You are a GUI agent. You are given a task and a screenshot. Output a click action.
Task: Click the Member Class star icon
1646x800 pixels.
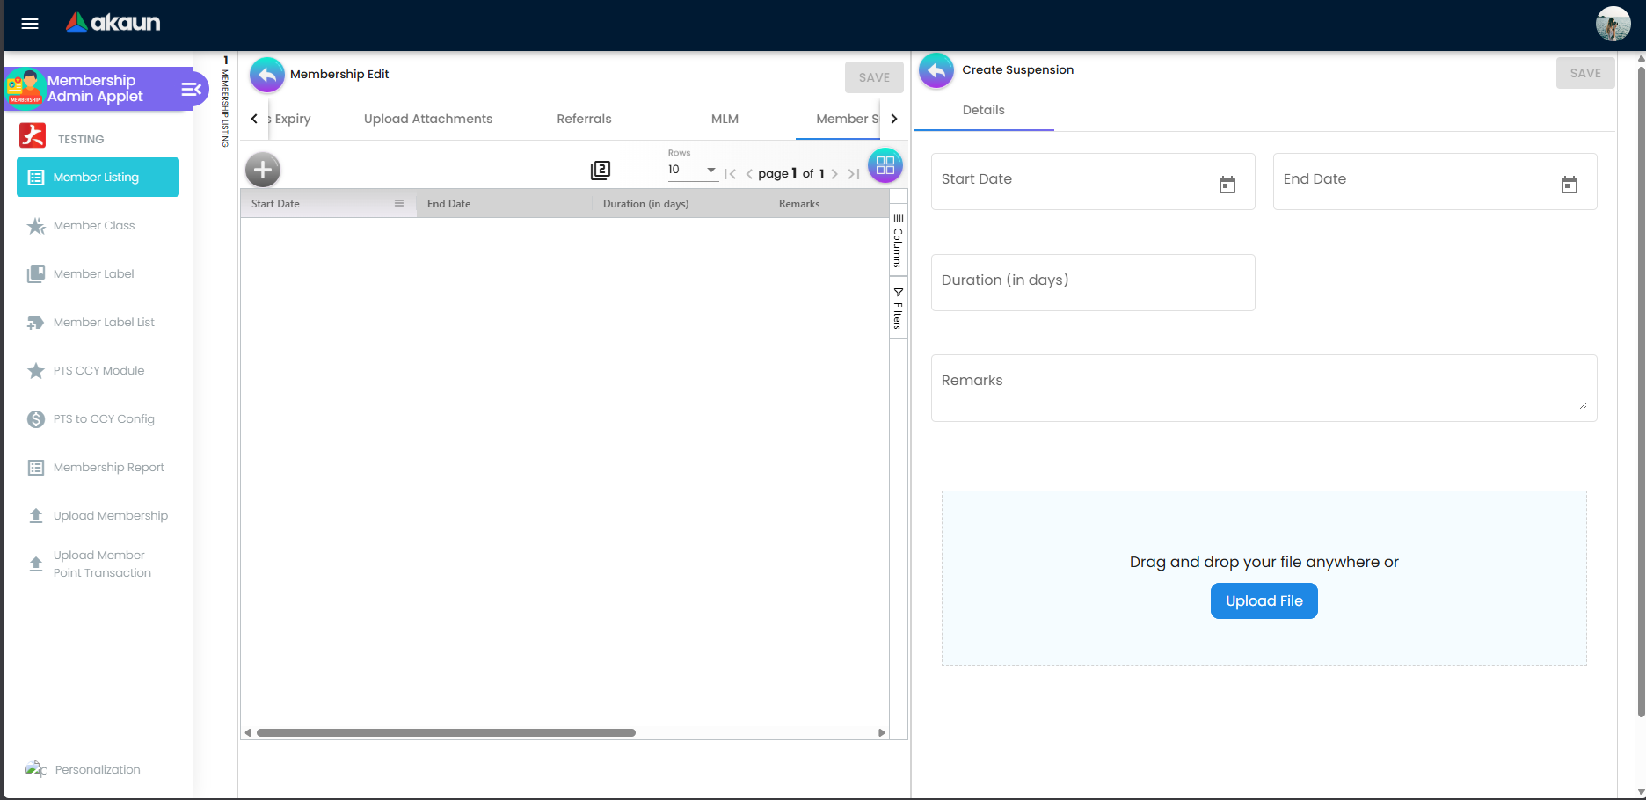(36, 226)
